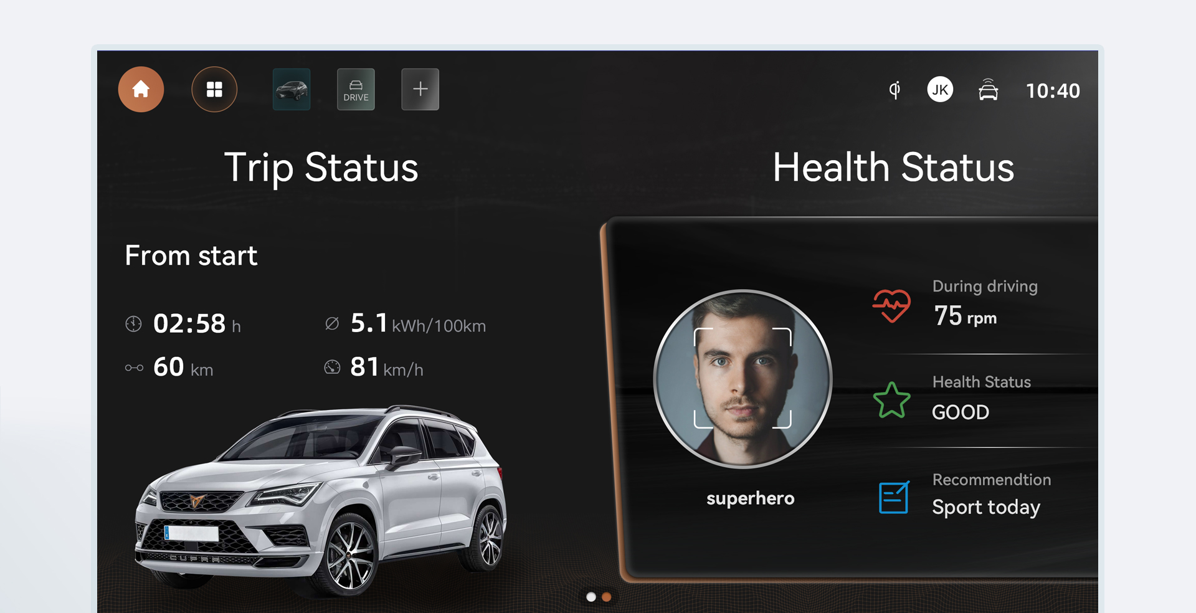Viewport: 1196px width, 613px height.
Task: Select the Sport today recommendation
Action: [986, 507]
